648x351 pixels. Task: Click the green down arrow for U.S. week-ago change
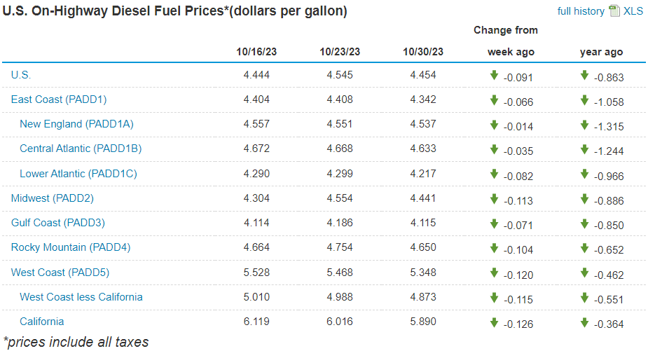tap(494, 75)
